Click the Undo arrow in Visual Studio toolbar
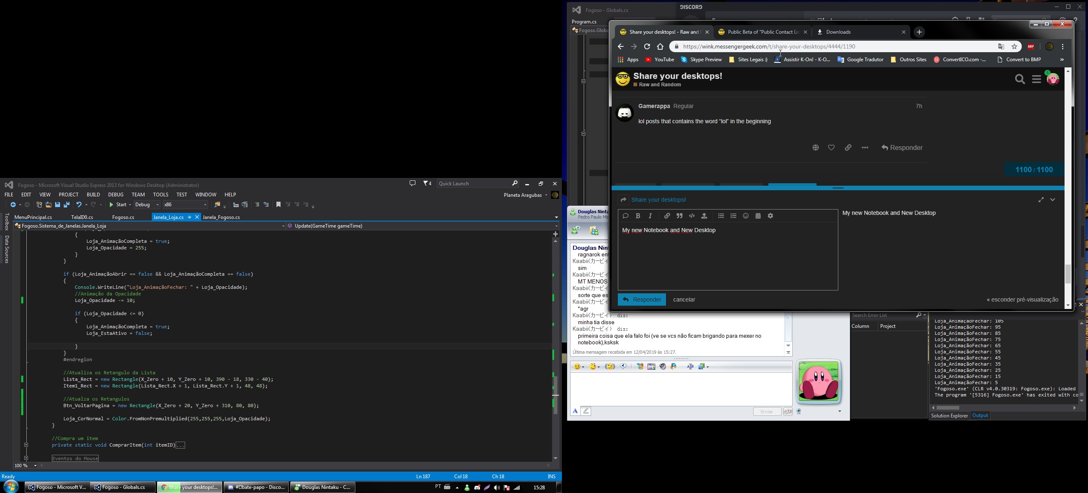Image resolution: width=1088 pixels, height=493 pixels. tap(79, 205)
